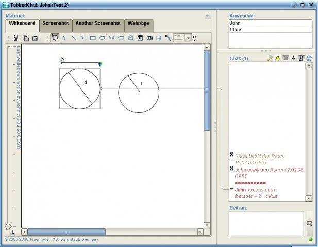Switch to the Screenshot tab
This screenshot has width=318, height=247.
pyautogui.click(x=55, y=24)
